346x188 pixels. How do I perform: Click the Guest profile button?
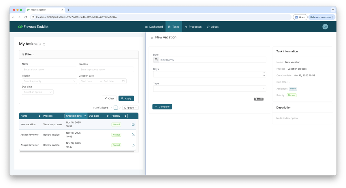pos(300,17)
